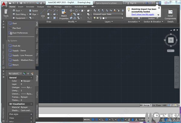Select the Fresh Air duct system tool

pyautogui.click(x=14, y=46)
